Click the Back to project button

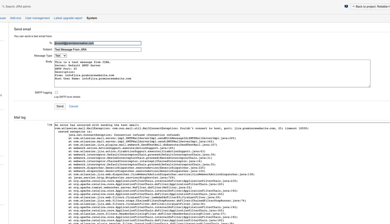370,7
